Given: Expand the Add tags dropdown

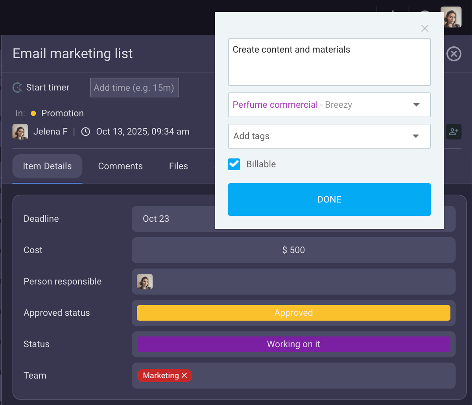Looking at the screenshot, I should pyautogui.click(x=416, y=136).
